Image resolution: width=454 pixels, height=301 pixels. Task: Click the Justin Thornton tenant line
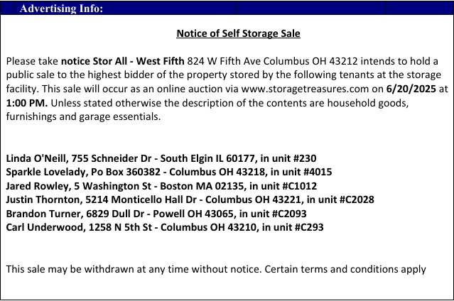[190, 199]
